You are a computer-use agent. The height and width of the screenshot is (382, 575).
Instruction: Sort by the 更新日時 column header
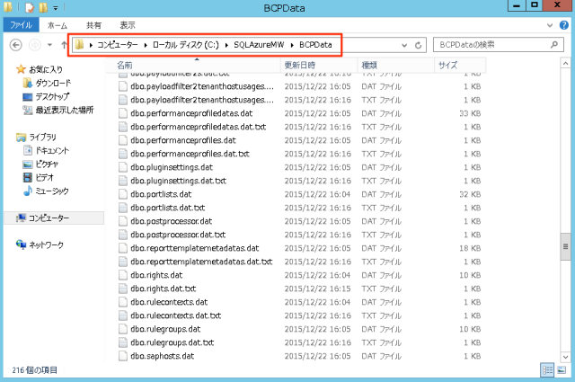click(x=319, y=66)
